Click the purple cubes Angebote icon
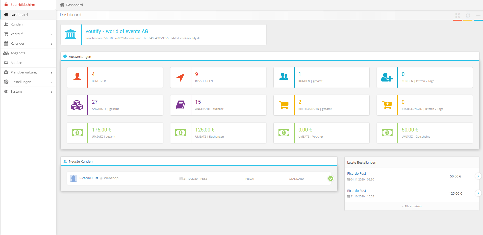Screen dimensions: 483x235 77,105
